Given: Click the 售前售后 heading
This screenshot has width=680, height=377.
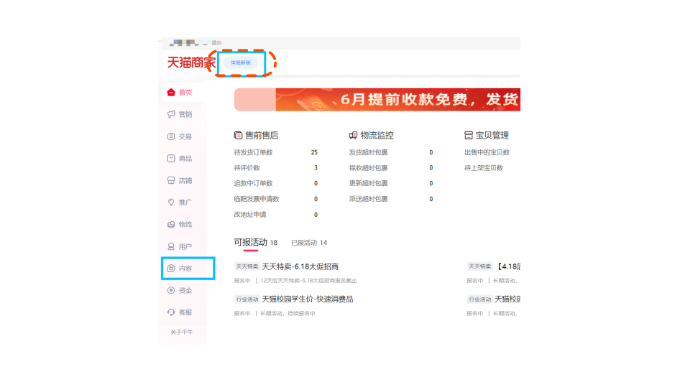Looking at the screenshot, I should 262,135.
